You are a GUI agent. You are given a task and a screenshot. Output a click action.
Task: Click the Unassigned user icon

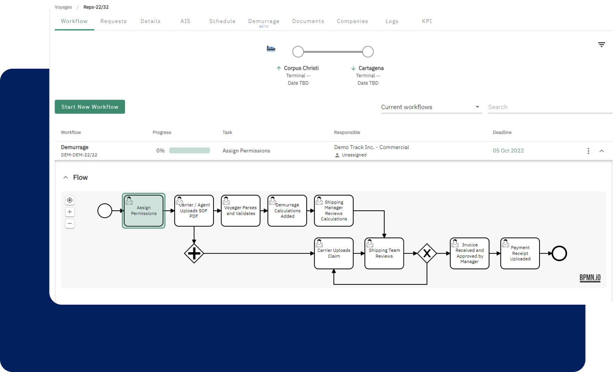(x=337, y=155)
